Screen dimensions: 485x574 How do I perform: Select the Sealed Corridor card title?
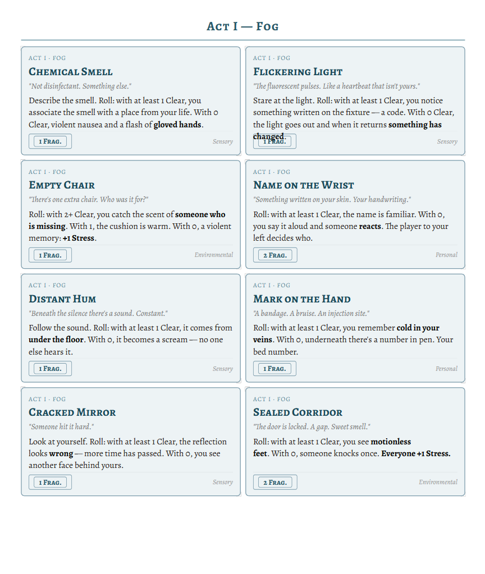pos(298,412)
